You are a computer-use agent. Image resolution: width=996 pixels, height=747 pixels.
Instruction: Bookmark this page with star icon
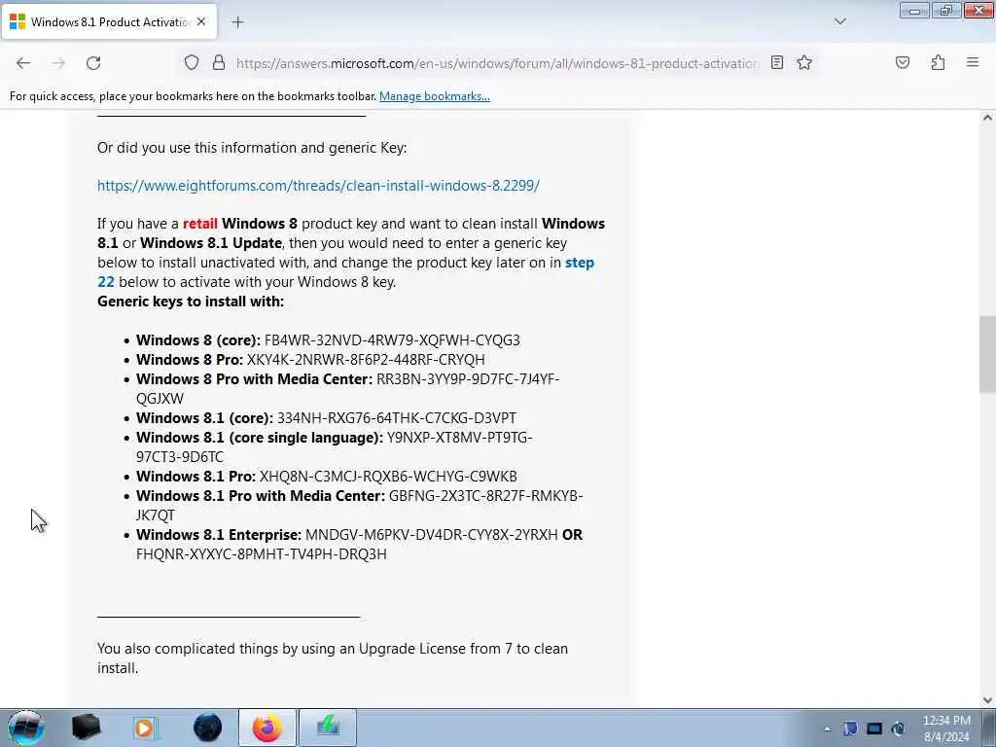(804, 62)
